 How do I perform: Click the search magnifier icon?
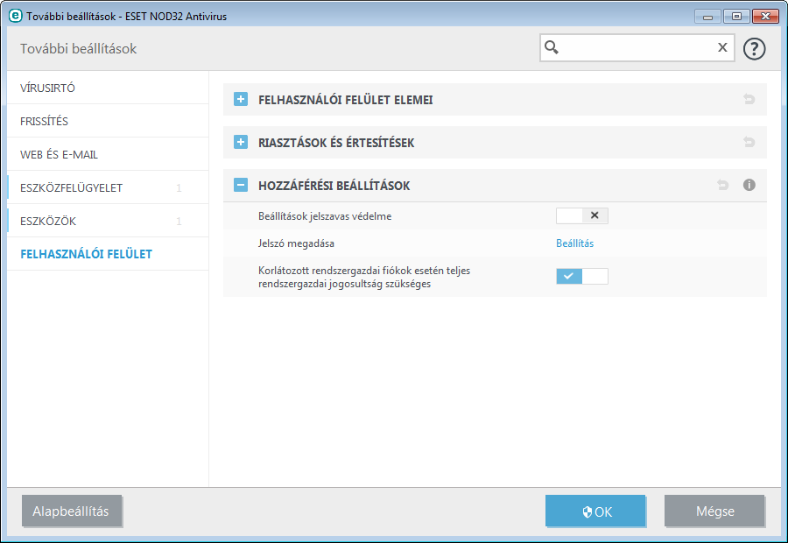click(552, 48)
